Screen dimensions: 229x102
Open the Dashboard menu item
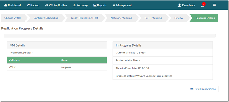click(12, 5)
